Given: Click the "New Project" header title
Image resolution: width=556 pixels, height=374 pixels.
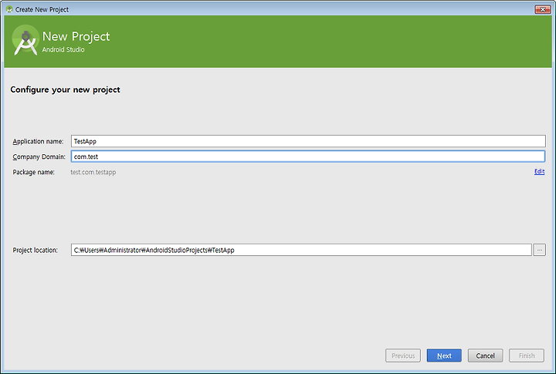Looking at the screenshot, I should [76, 36].
